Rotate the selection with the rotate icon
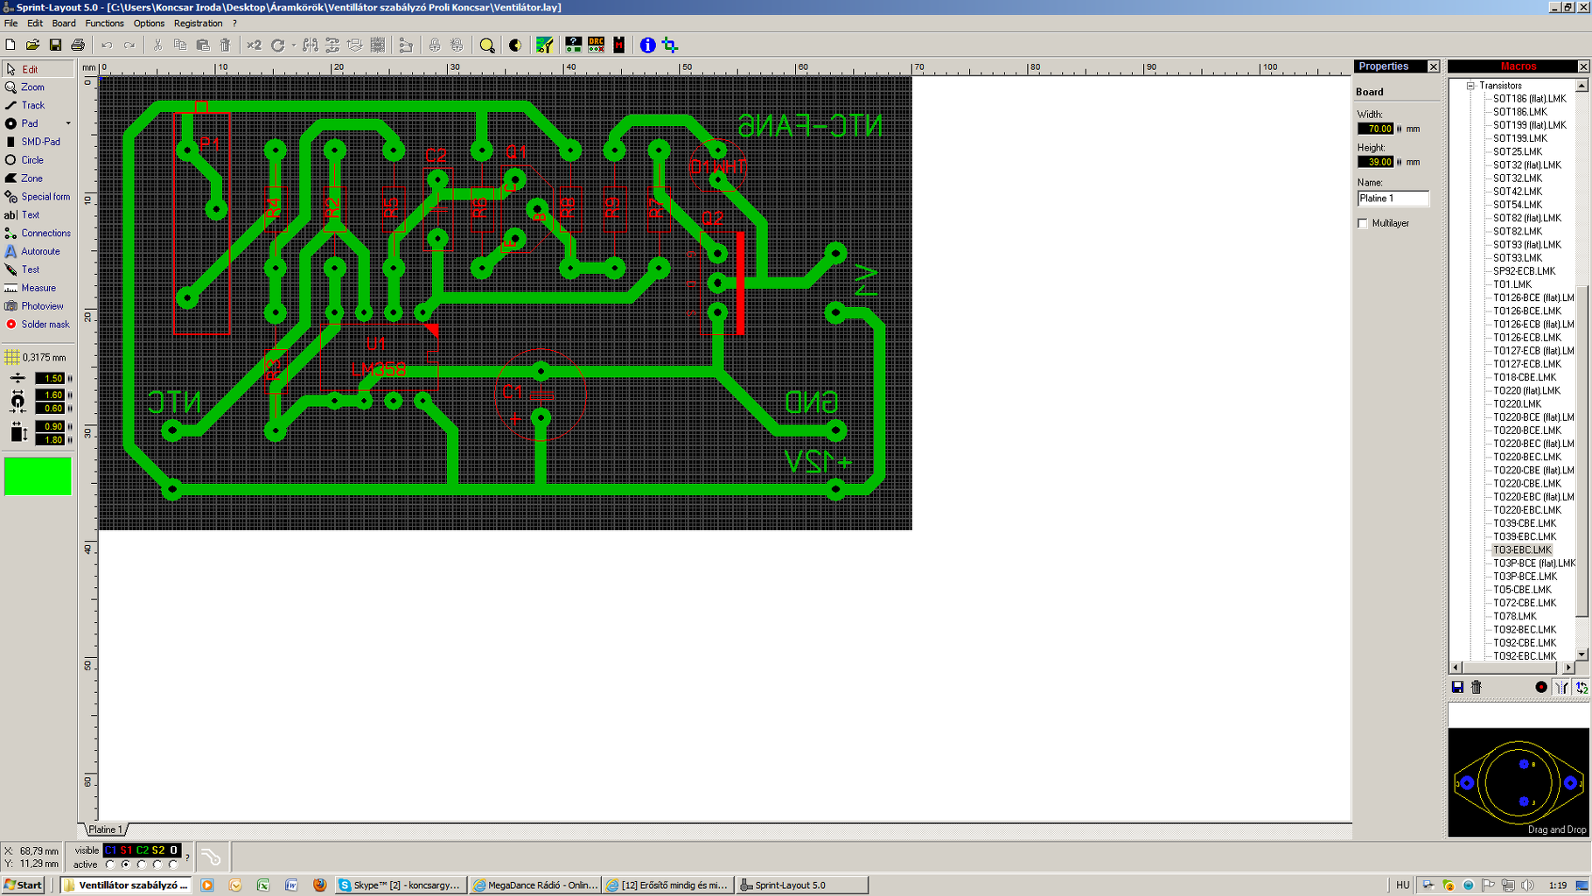 tap(278, 45)
